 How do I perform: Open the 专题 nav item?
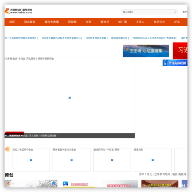pyautogui.click(x=88, y=22)
